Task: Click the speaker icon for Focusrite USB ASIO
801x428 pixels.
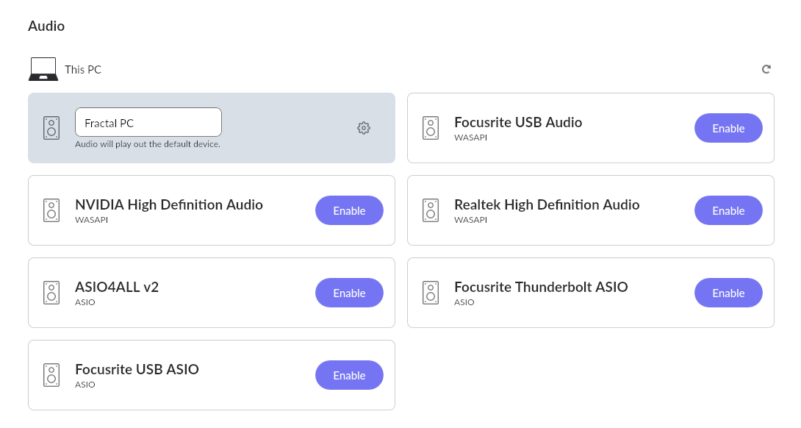Action: (x=51, y=375)
